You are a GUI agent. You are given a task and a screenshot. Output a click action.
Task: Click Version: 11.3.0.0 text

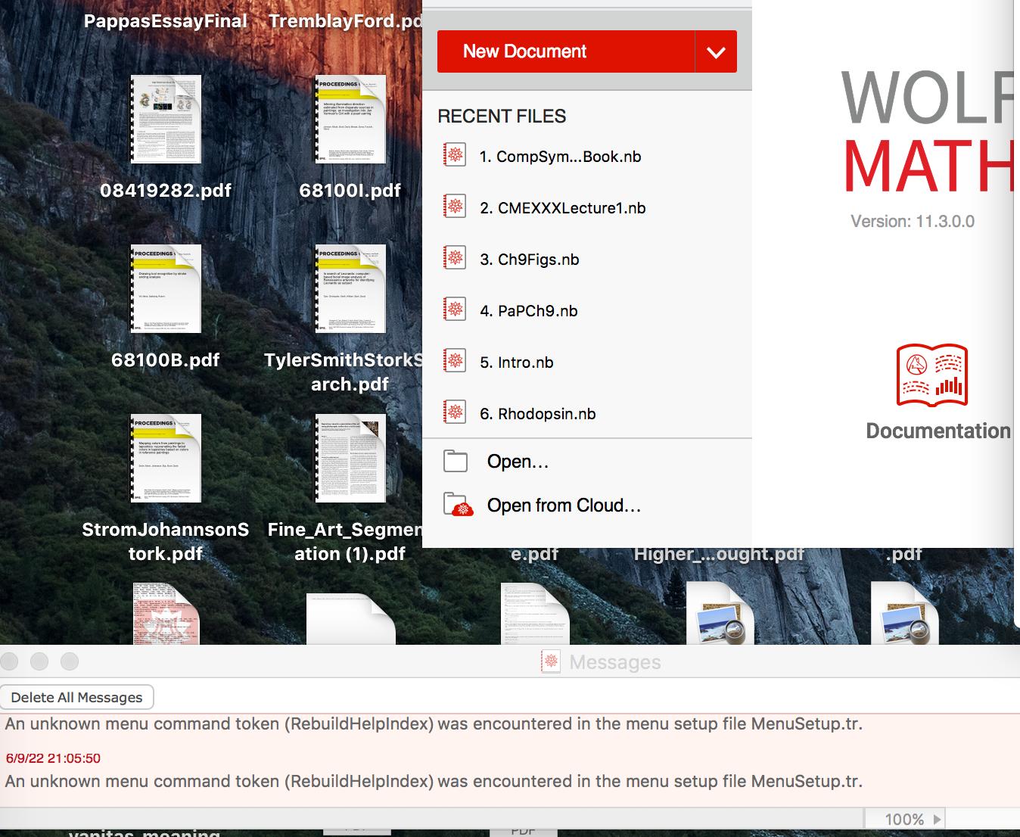[x=913, y=222]
